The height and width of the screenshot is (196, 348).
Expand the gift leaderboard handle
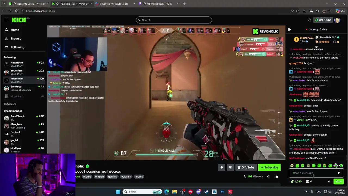coord(316,47)
